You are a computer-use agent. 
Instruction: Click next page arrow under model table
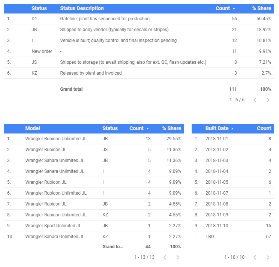coord(178,257)
